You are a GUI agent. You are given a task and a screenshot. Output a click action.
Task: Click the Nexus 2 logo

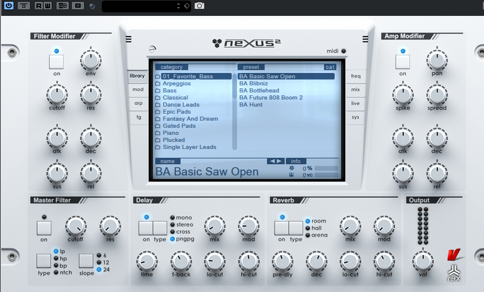(246, 43)
